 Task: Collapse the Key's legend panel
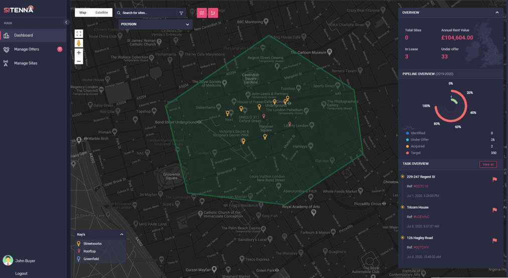tap(121, 234)
